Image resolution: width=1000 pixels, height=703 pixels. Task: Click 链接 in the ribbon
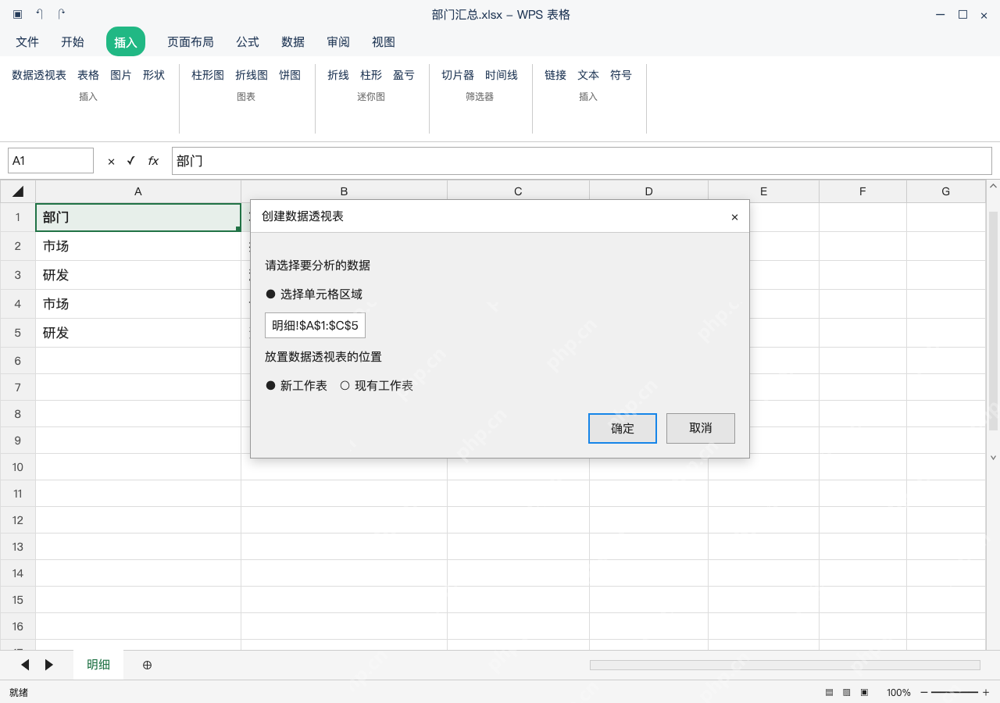tap(555, 75)
